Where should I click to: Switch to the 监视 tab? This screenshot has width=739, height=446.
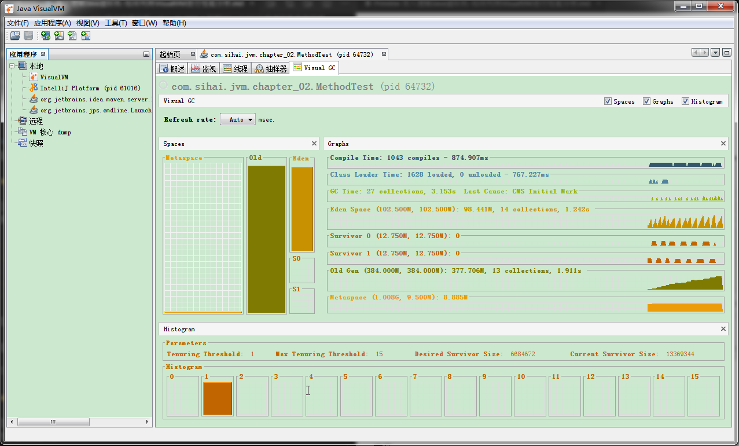point(203,69)
